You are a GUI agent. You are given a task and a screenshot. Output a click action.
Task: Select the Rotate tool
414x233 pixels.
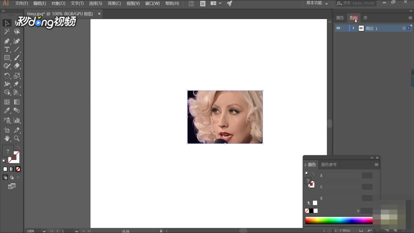coord(7,76)
